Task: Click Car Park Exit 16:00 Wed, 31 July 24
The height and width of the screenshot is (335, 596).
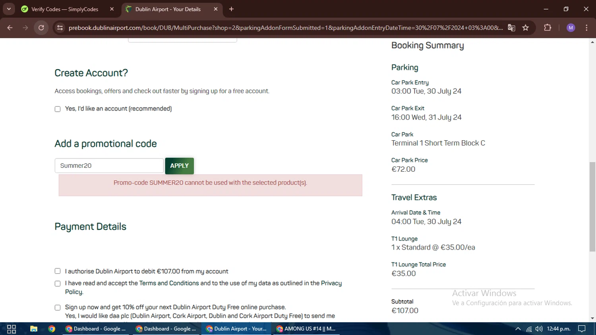Action: pyautogui.click(x=426, y=117)
